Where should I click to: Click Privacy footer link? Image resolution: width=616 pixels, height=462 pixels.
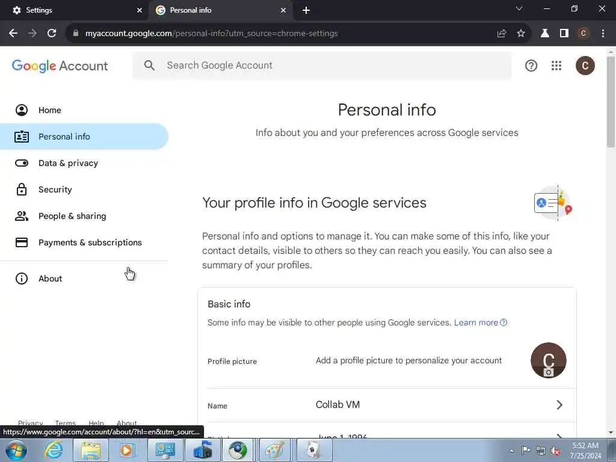pyautogui.click(x=30, y=423)
